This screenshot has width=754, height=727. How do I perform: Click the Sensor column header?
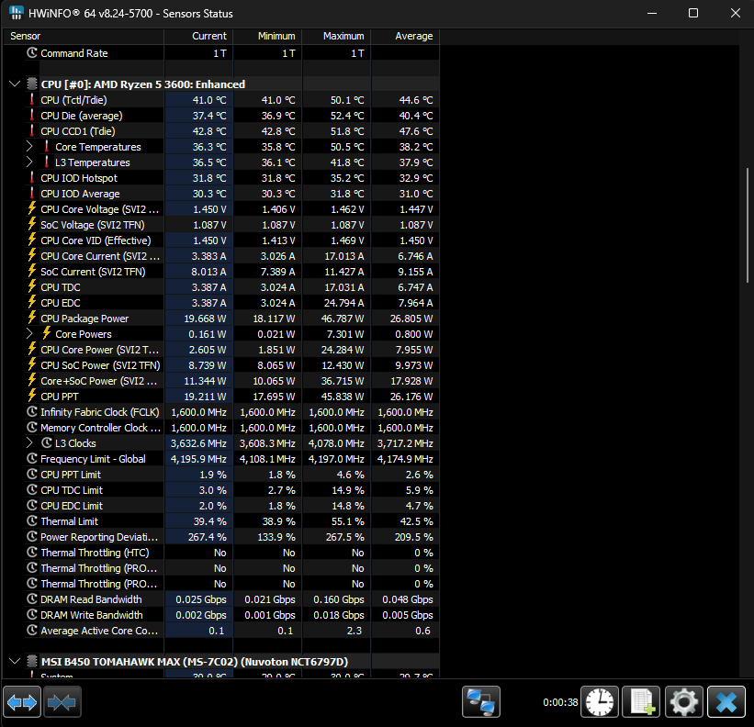point(84,36)
